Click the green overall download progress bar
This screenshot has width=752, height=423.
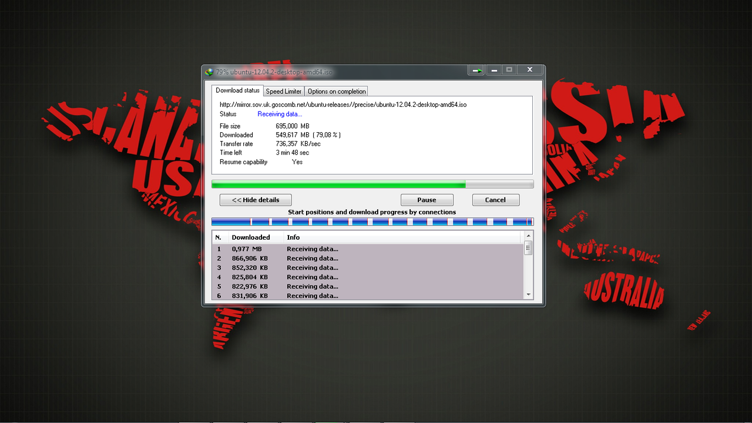(372, 184)
